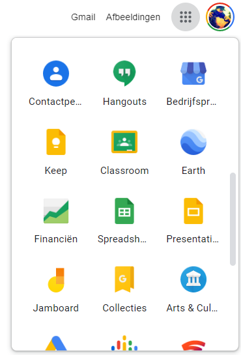Open Afbeeldingen link

pos(133,17)
